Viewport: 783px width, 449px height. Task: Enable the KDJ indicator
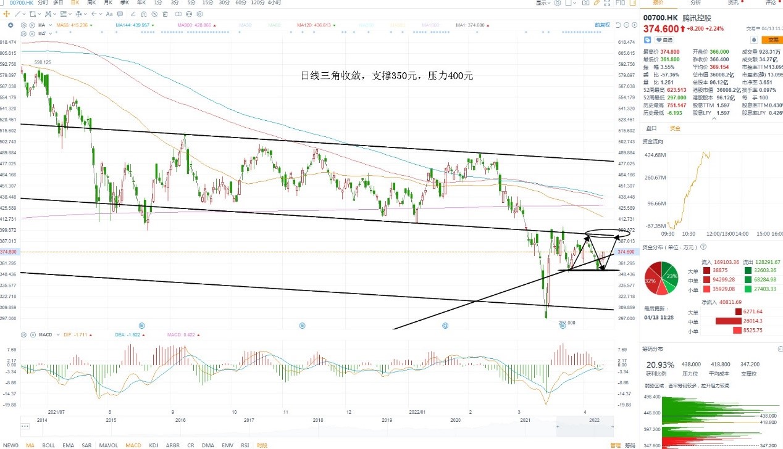pyautogui.click(x=154, y=445)
